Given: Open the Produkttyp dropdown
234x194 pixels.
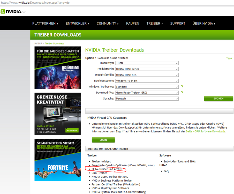Looking at the screenshot, I should click(x=147, y=63).
